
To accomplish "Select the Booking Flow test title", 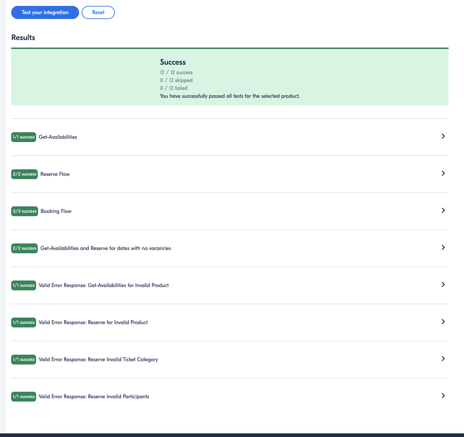I will coord(56,211).
